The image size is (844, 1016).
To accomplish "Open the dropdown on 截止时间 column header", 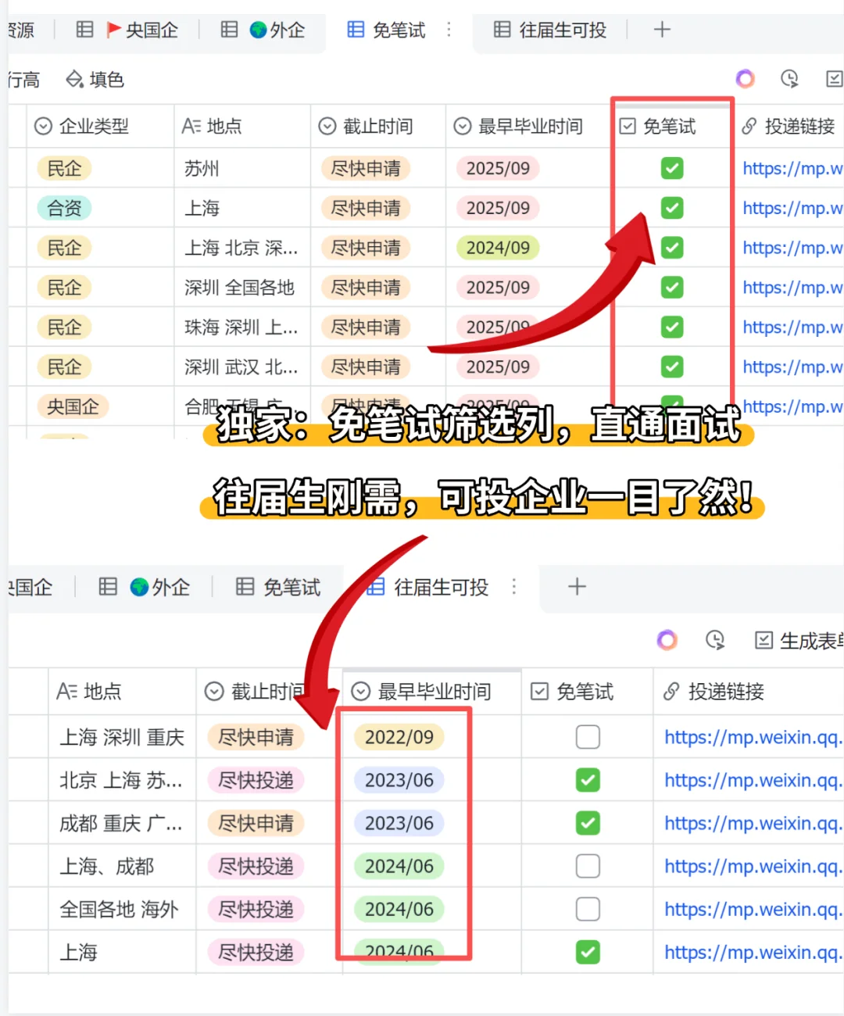I will 326,126.
